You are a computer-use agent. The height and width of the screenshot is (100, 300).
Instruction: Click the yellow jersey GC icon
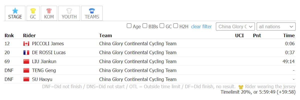click(33, 11)
